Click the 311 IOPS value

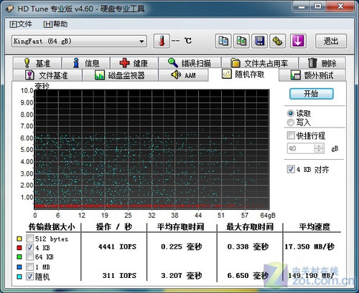coord(119,276)
